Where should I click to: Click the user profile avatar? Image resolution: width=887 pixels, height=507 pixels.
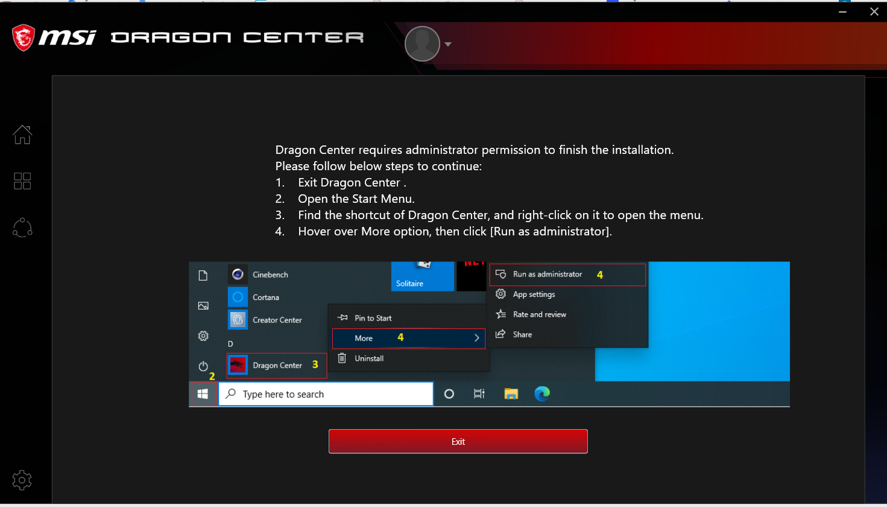coord(422,44)
